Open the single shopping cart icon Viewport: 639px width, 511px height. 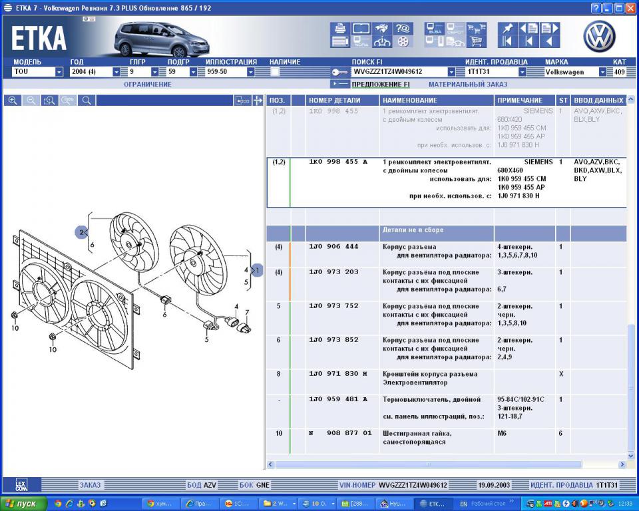click(x=477, y=41)
